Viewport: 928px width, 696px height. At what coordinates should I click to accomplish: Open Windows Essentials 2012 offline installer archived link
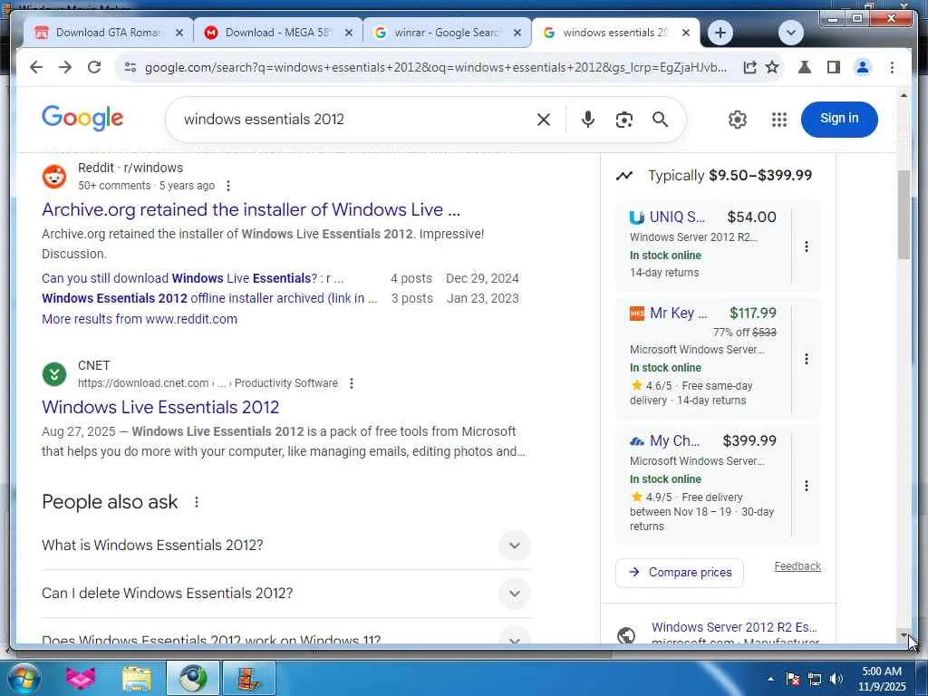click(x=209, y=298)
